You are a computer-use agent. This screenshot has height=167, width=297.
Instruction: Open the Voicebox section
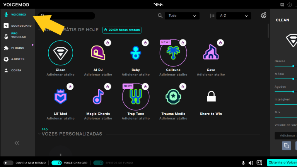point(15,15)
